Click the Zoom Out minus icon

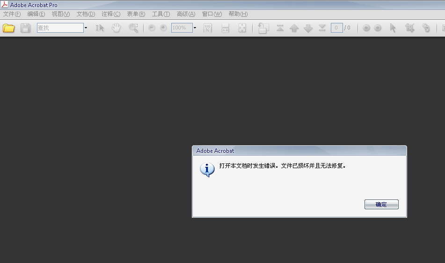152,28
